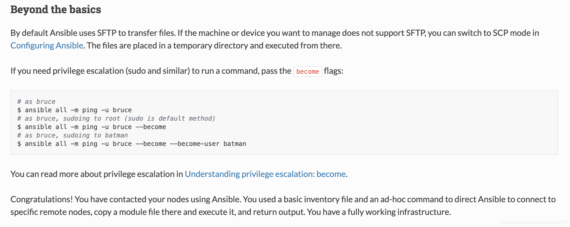The width and height of the screenshot is (570, 227).
Task: Click the ping command ending in '--become'
Action: [92, 127]
